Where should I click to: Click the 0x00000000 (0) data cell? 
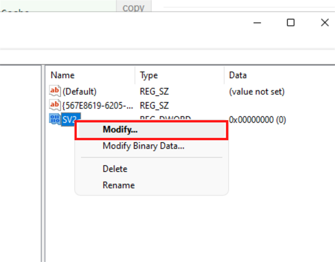point(257,120)
